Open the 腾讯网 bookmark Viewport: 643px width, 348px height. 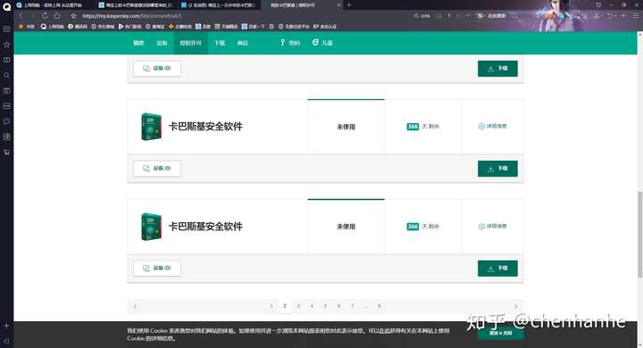tap(78, 26)
